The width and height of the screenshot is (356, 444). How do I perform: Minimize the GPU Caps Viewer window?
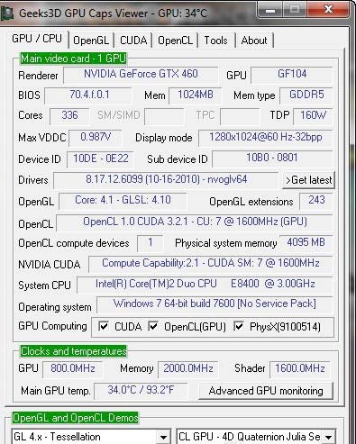point(270,10)
